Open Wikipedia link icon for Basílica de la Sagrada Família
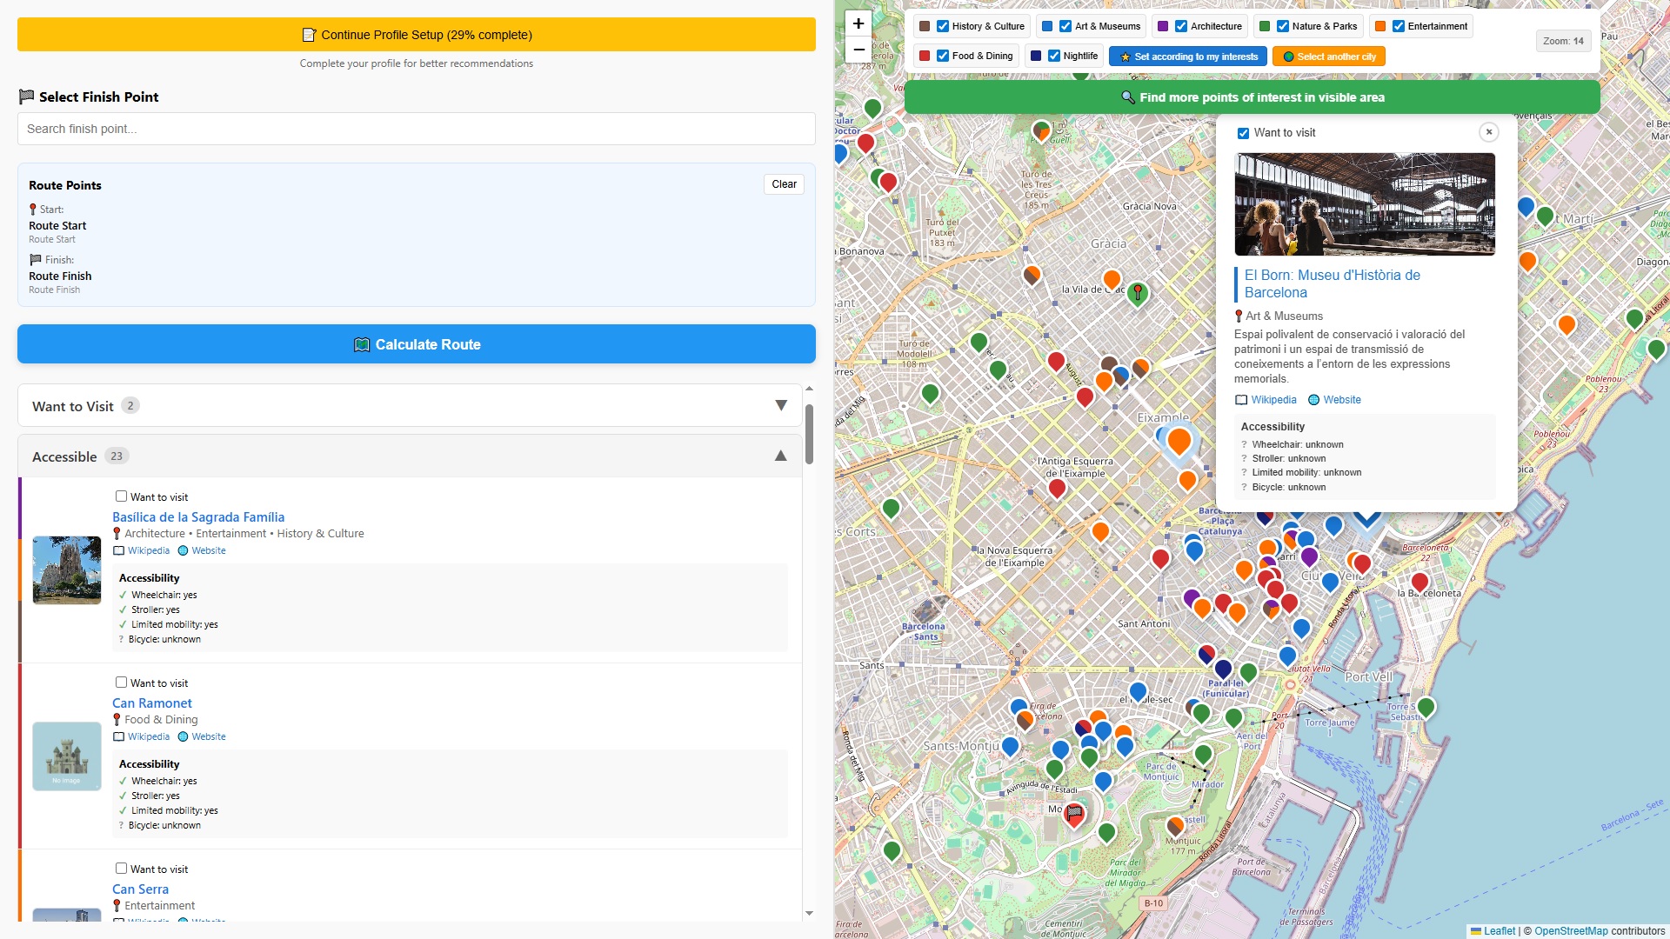1670x939 pixels. pyautogui.click(x=119, y=549)
